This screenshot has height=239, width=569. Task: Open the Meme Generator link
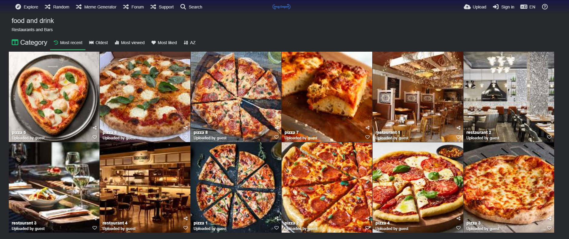pyautogui.click(x=96, y=7)
